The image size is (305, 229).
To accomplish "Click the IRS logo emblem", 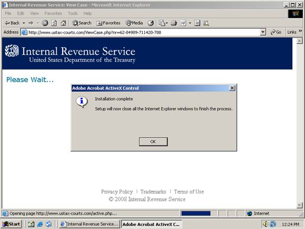I will pyautogui.click(x=12, y=51).
